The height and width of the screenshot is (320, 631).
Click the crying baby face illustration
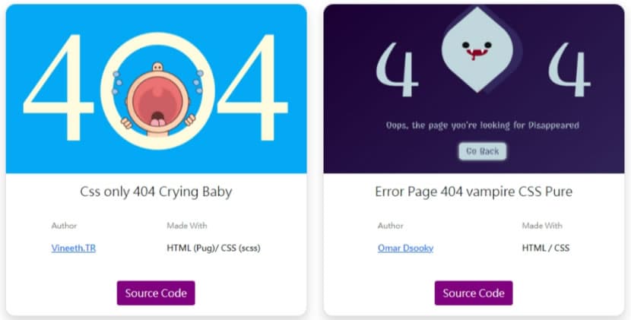pyautogui.click(x=157, y=100)
